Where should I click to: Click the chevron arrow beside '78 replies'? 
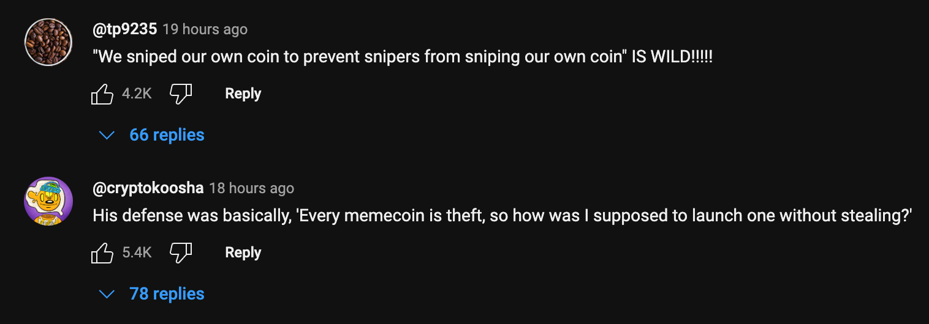tap(107, 294)
